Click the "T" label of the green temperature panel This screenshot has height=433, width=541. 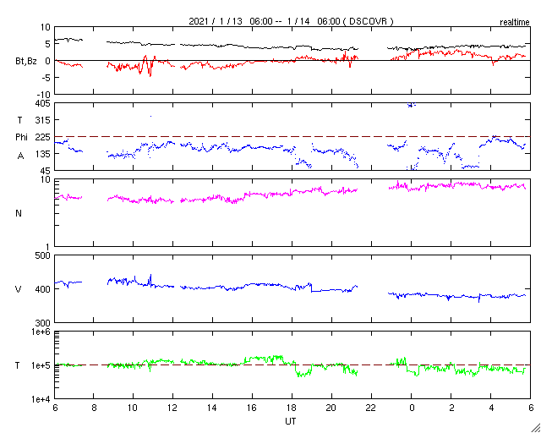17,365
